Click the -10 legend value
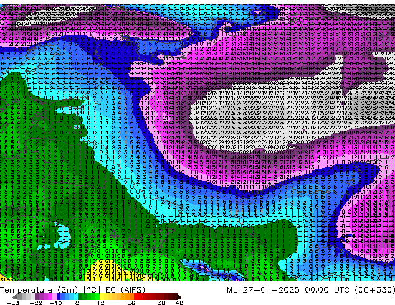Screen dimensions: 395x305 pos(56,303)
